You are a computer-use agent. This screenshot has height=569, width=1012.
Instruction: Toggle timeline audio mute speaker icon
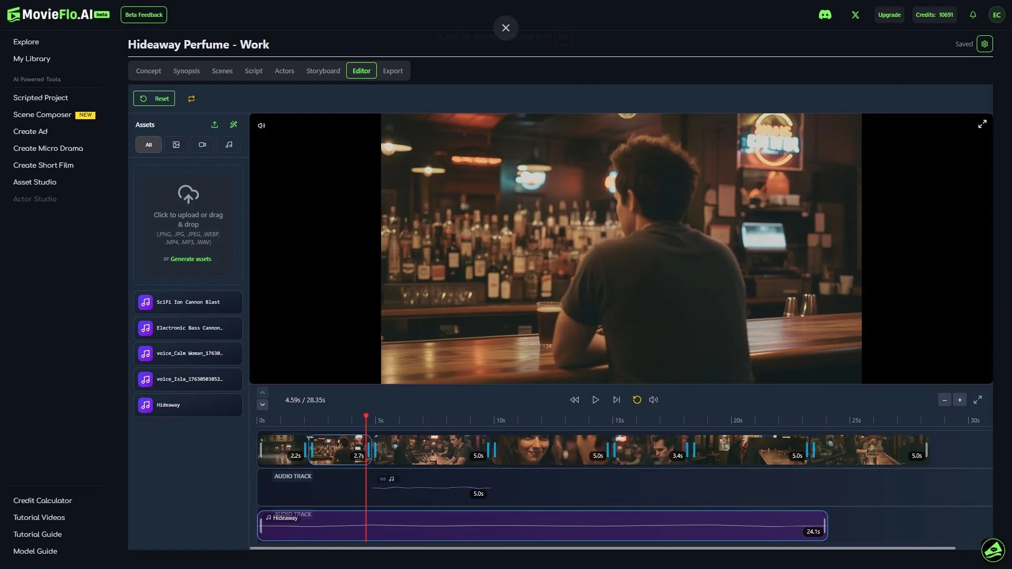[654, 400]
